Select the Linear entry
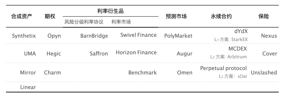The height and width of the screenshot is (97, 284). pyautogui.click(x=28, y=87)
